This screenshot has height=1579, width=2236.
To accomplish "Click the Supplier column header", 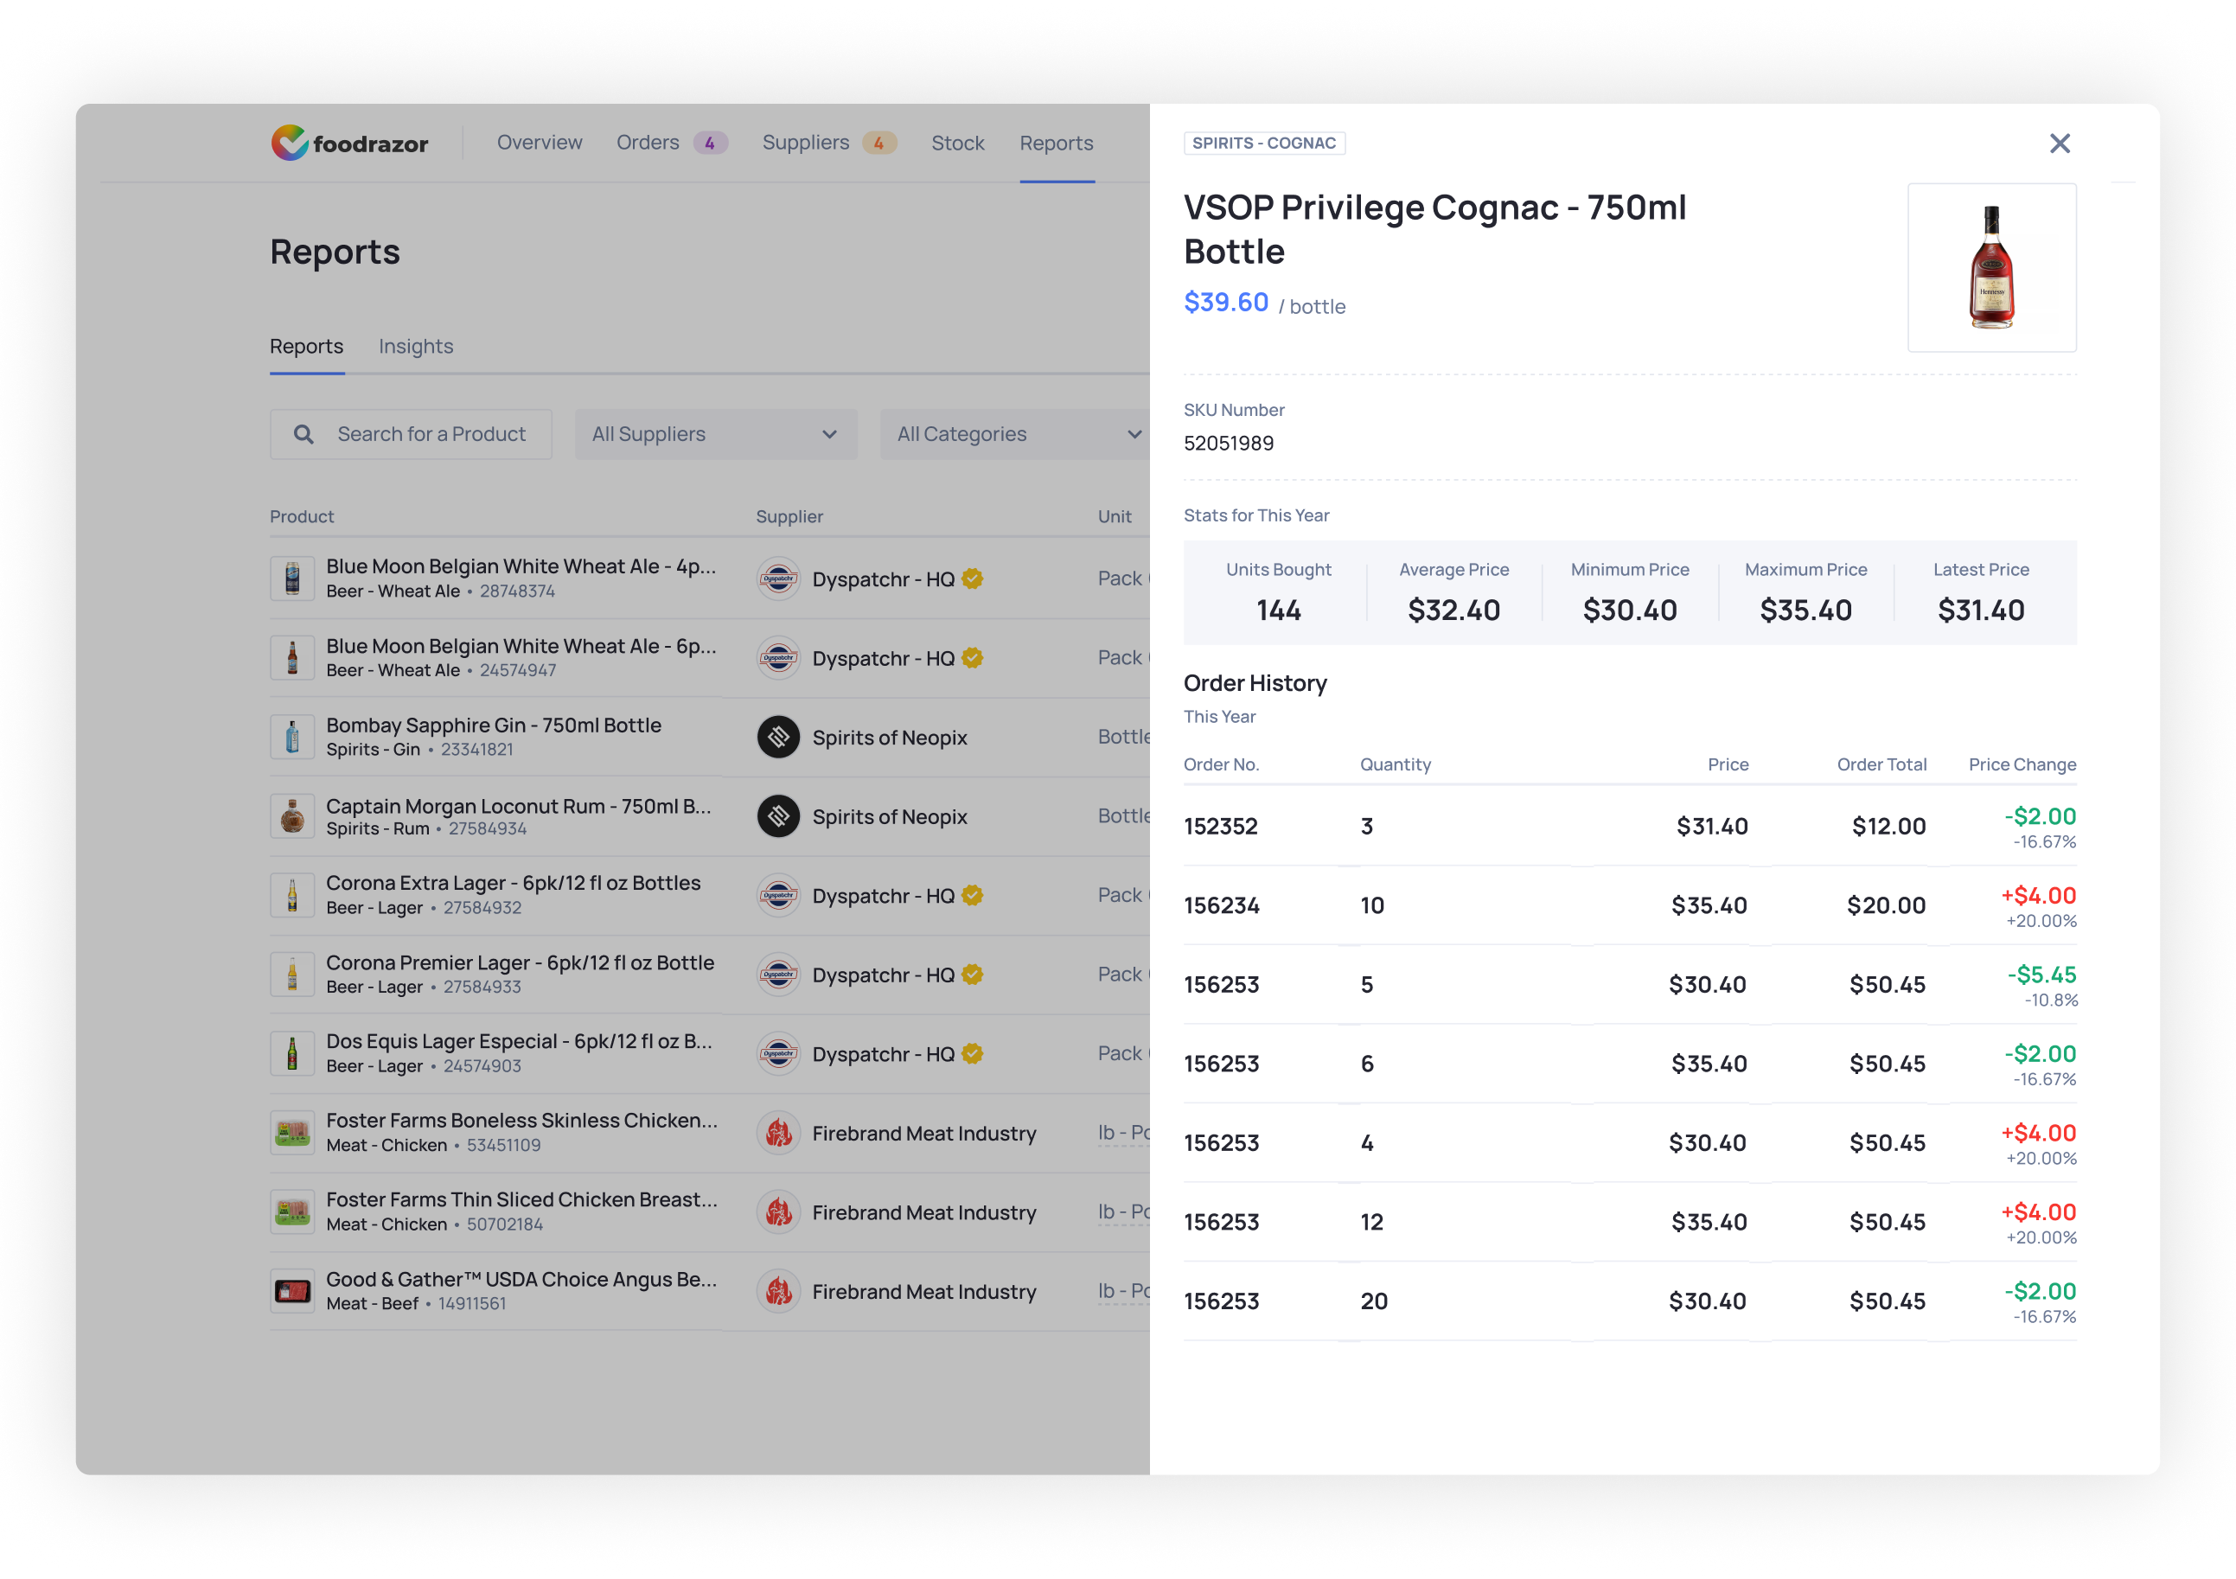I will pyautogui.click(x=789, y=516).
